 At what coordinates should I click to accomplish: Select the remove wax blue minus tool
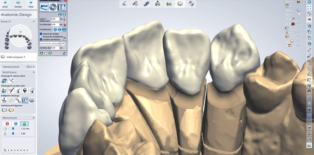16,123
